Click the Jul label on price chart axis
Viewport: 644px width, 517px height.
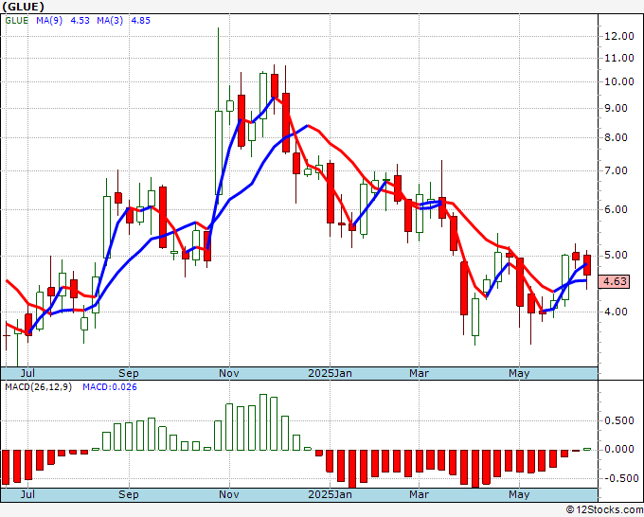click(x=27, y=373)
